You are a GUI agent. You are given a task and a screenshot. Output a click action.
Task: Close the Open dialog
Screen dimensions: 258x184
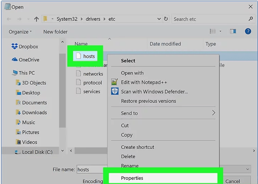(251, 7)
